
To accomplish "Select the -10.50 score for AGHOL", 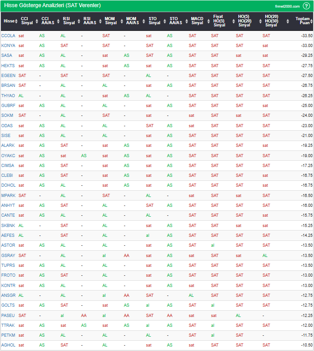I will pos(307,345).
